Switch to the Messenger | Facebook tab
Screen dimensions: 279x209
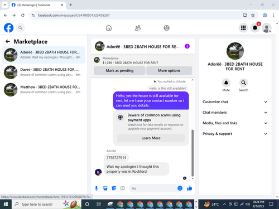[37, 5]
